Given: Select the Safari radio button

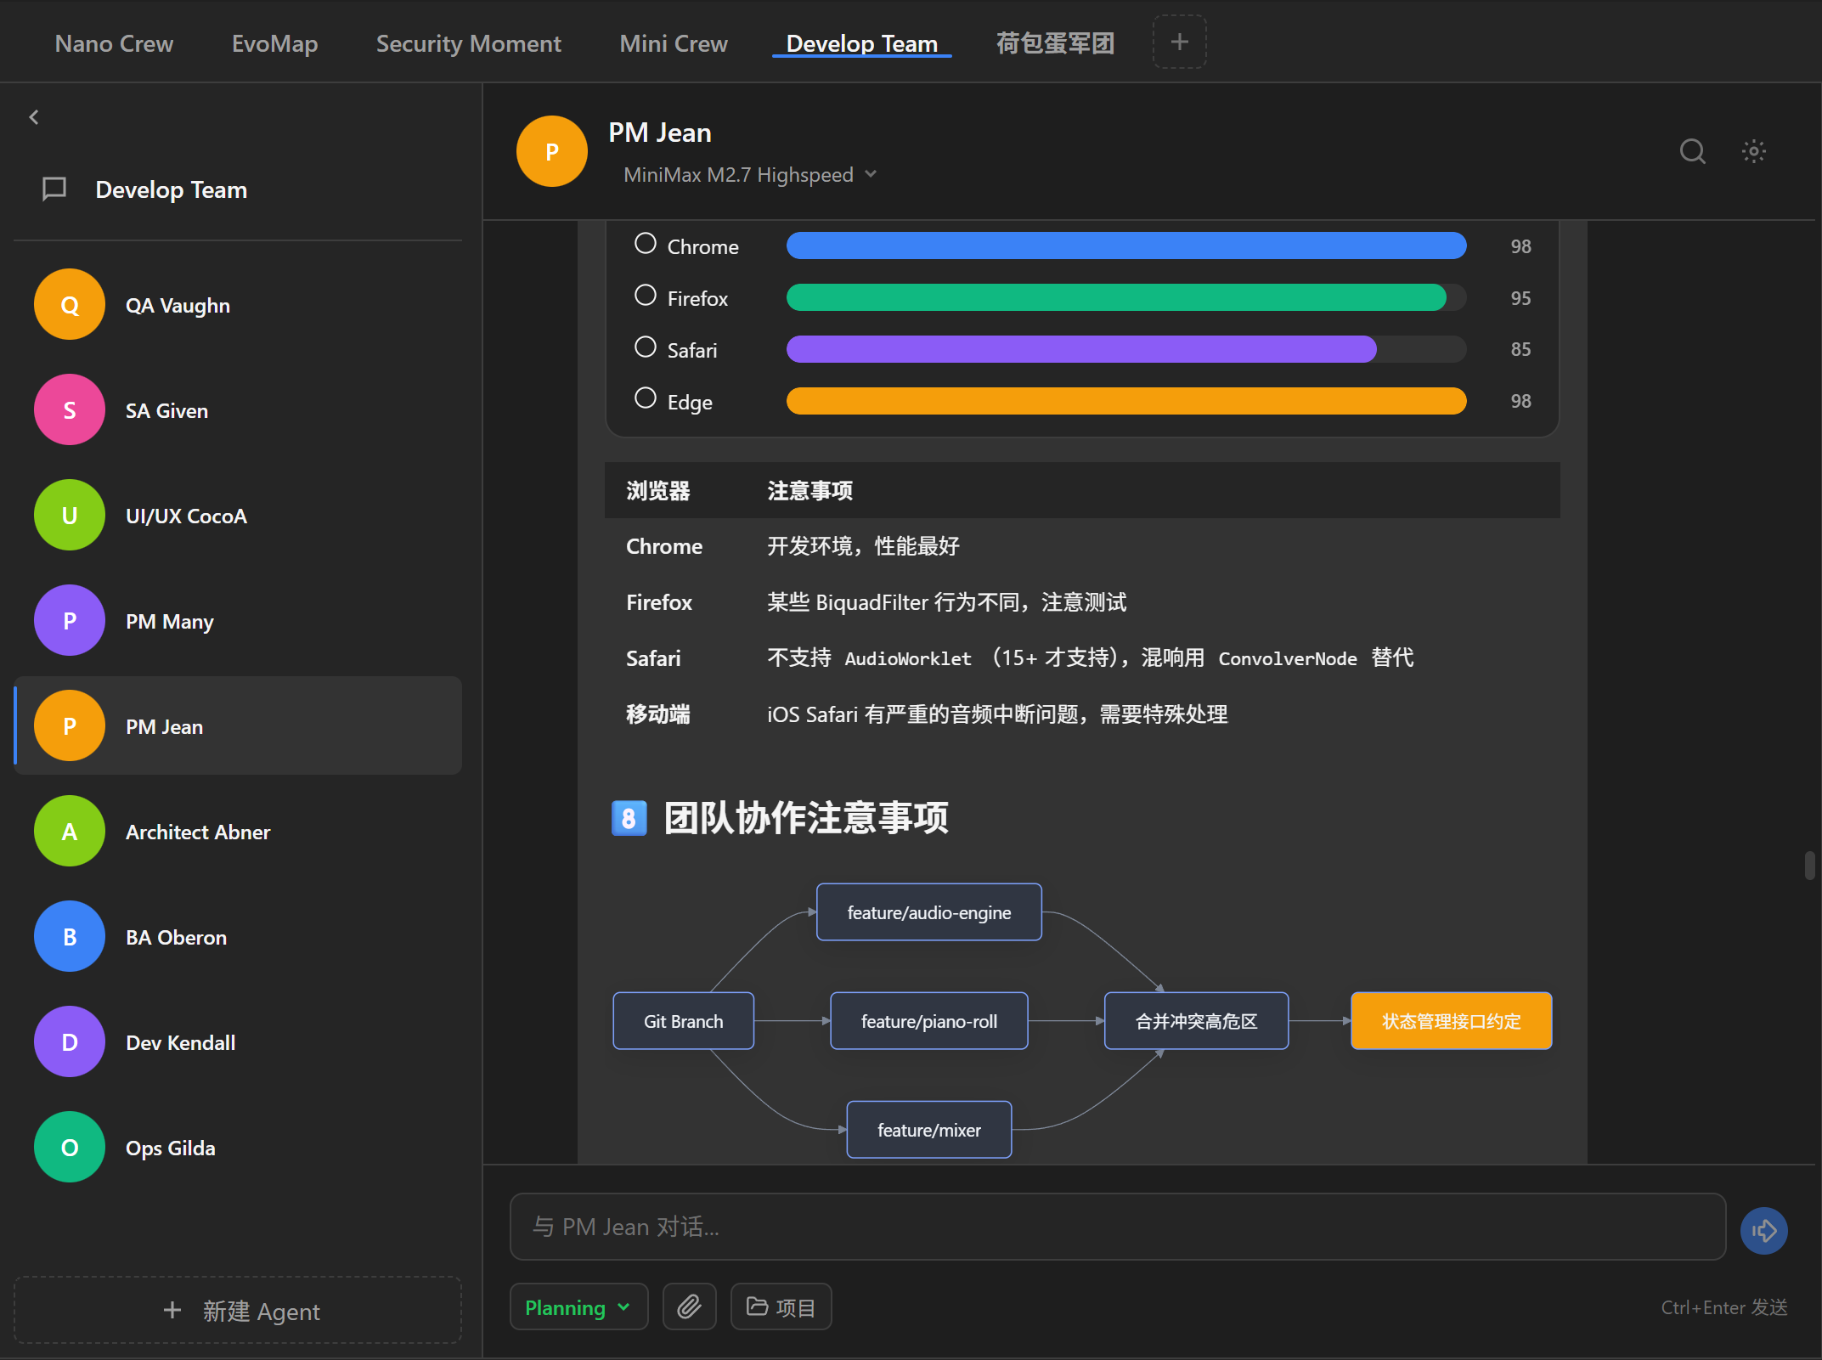Looking at the screenshot, I should pyautogui.click(x=646, y=347).
